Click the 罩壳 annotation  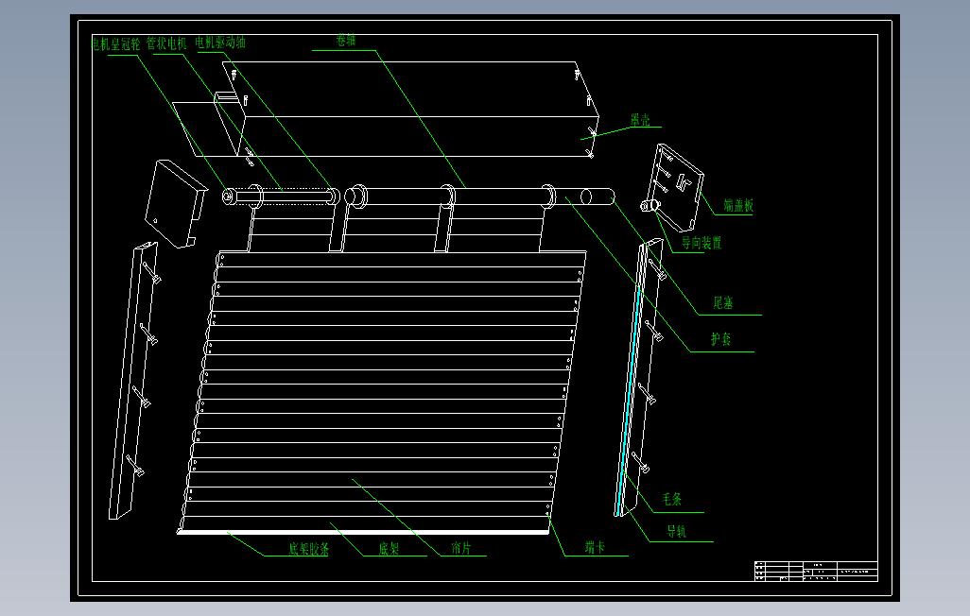point(640,120)
